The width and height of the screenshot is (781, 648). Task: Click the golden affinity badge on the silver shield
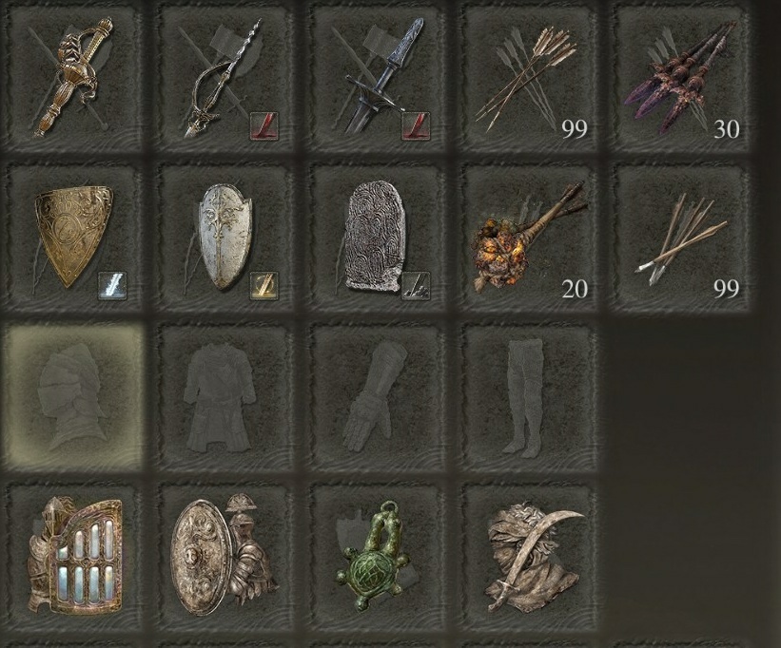point(264,286)
